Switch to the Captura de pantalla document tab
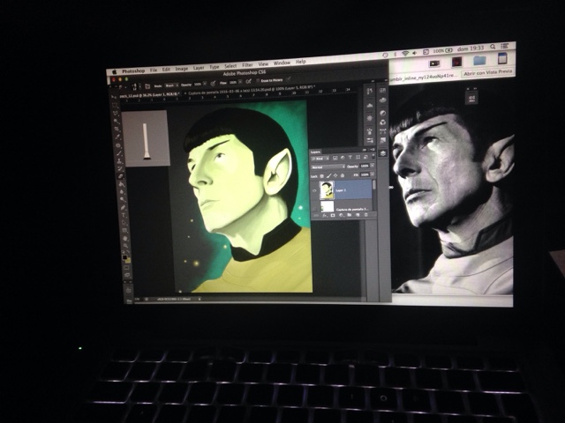Screen dimensions: 565x423 (x=252, y=90)
